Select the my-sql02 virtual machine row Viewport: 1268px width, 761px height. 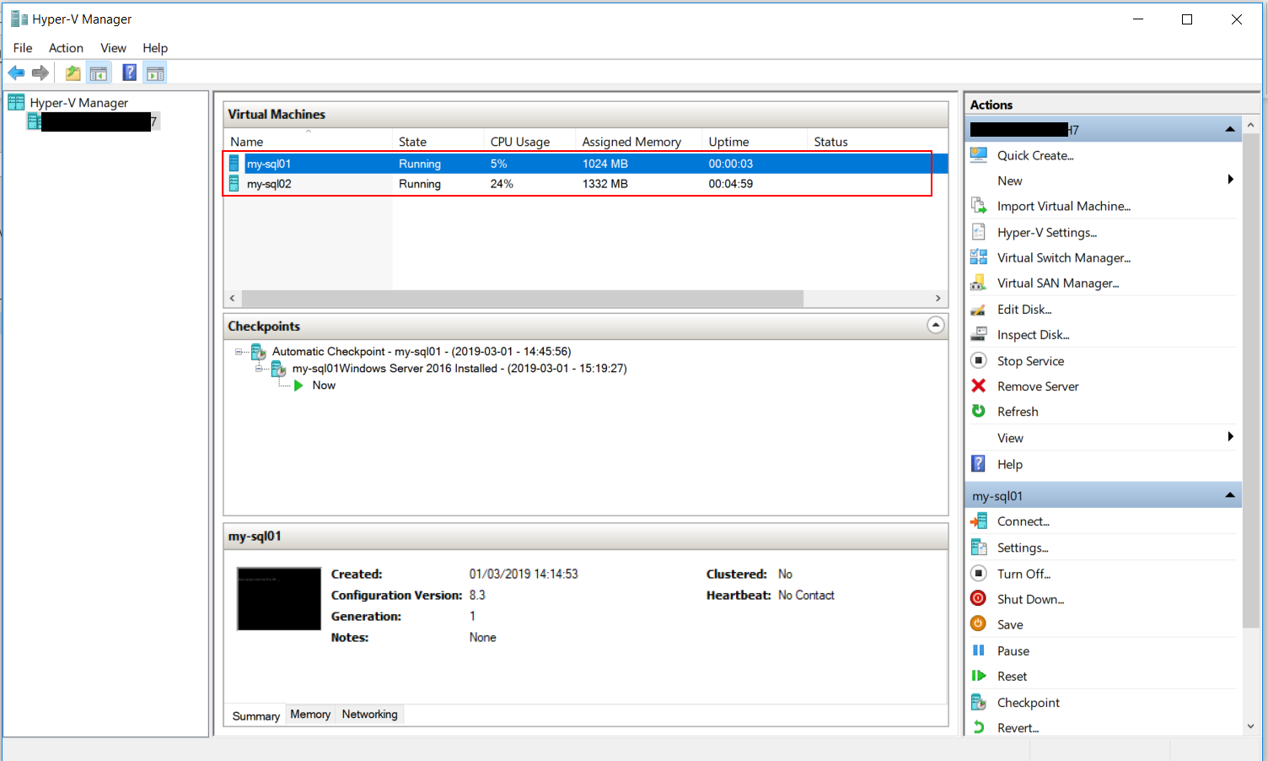586,184
